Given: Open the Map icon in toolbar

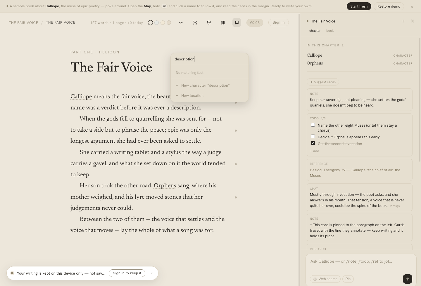Looking at the screenshot, I should pyautogui.click(x=223, y=22).
